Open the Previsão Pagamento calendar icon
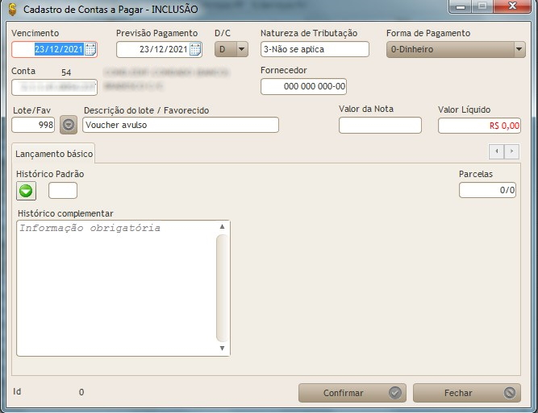Image resolution: width=538 pixels, height=413 pixels. [x=194, y=49]
